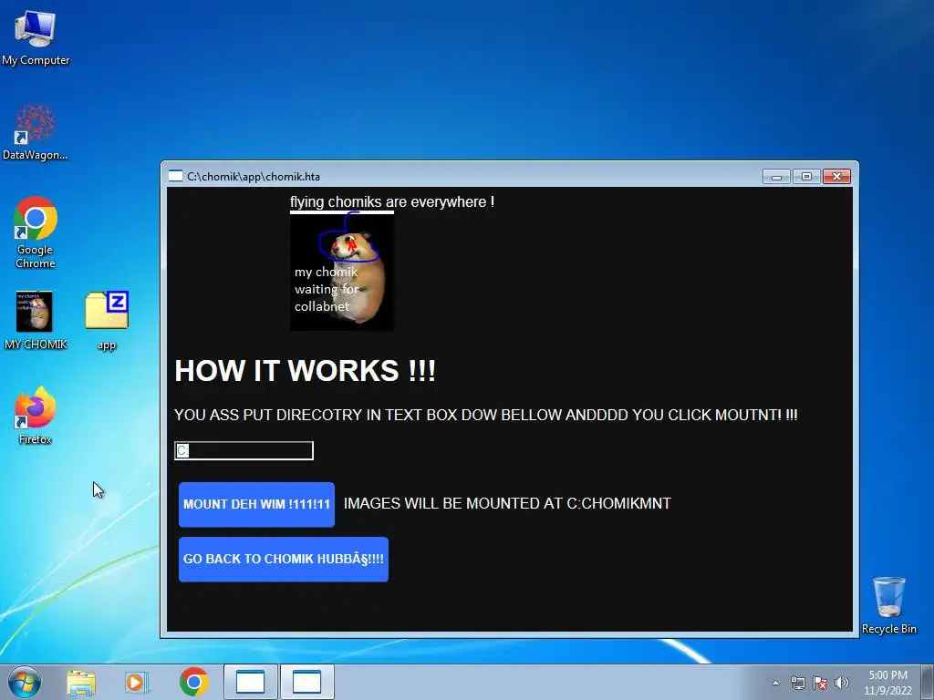
Task: Select the MY CHOMIK desktop icon
Action: click(36, 320)
